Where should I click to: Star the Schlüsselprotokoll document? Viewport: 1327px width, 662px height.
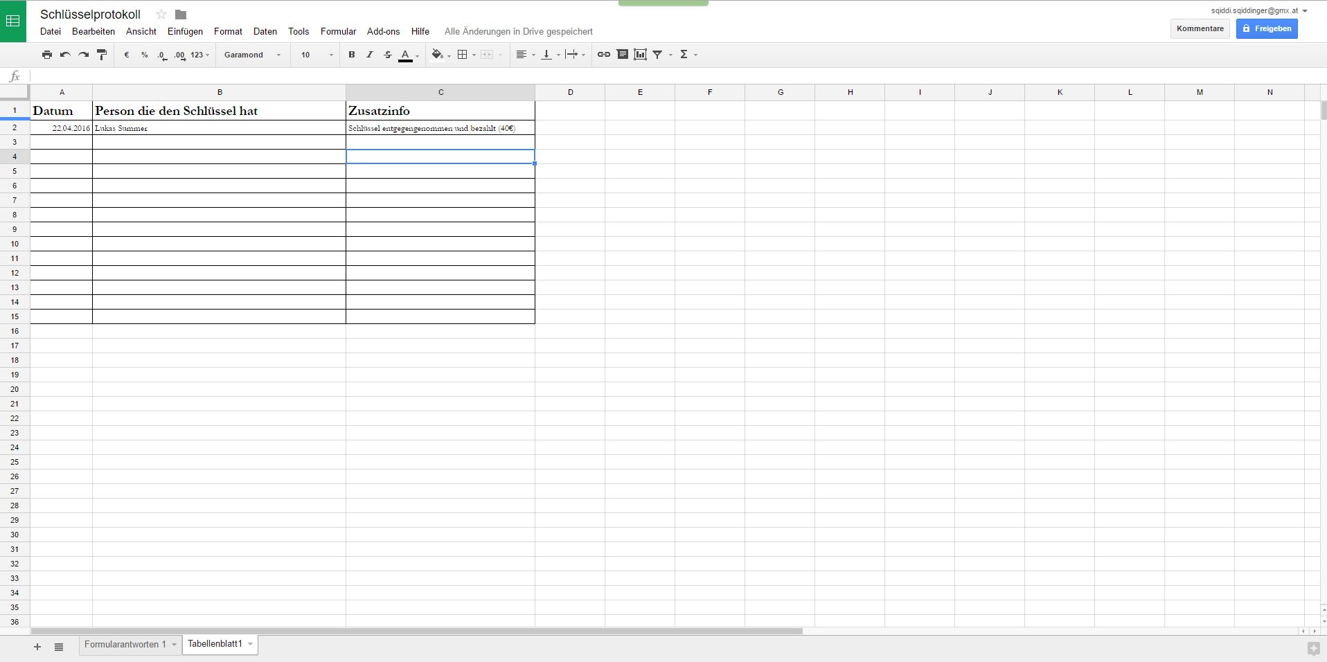click(x=161, y=15)
